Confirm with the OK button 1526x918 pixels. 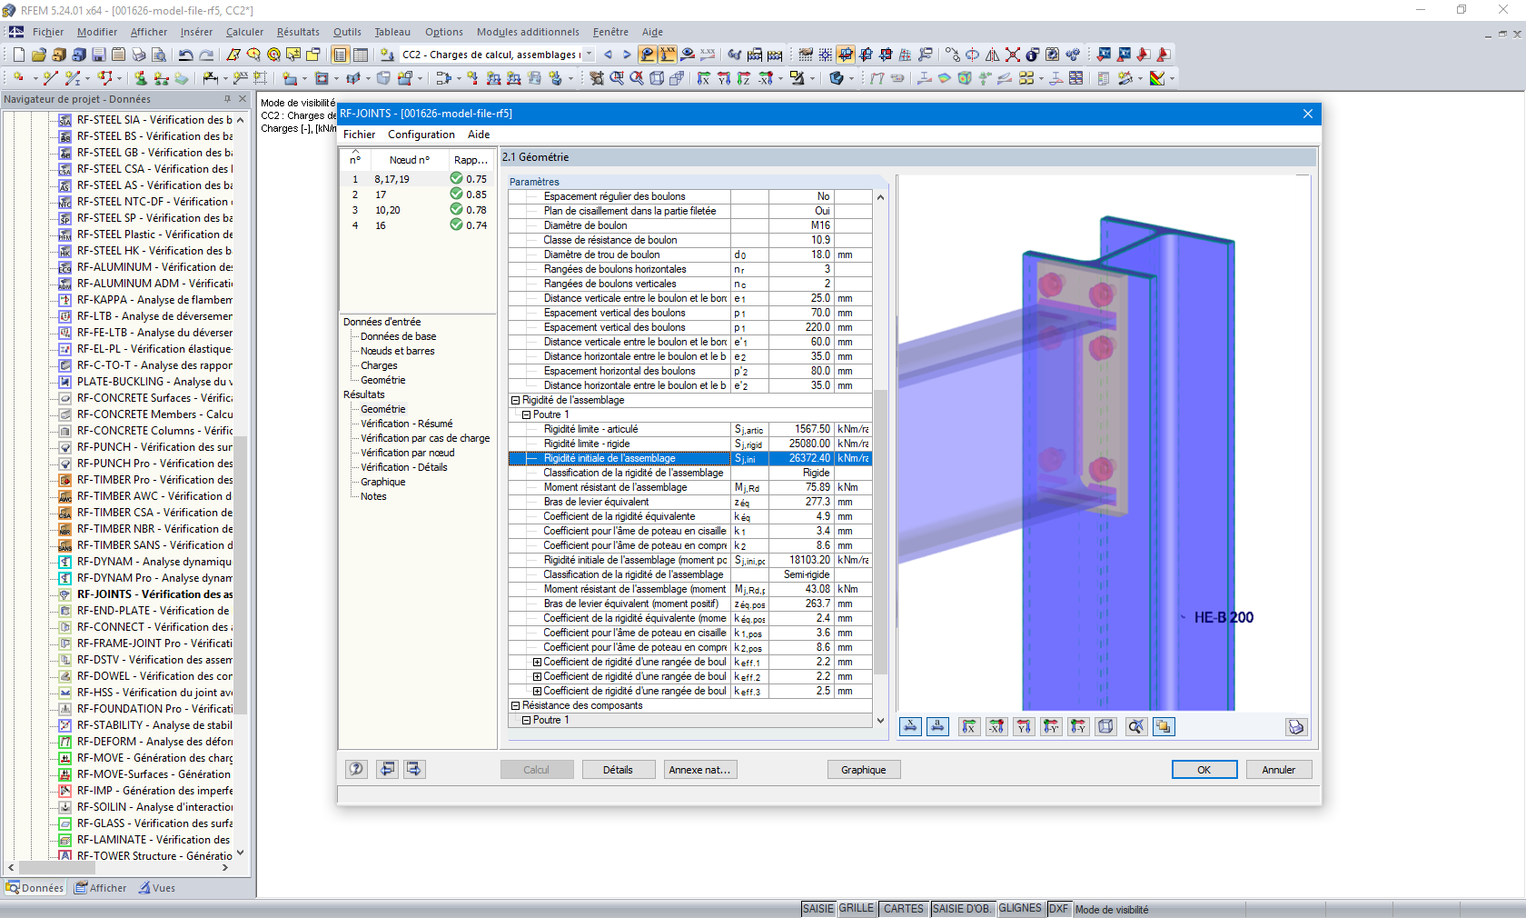(1204, 770)
